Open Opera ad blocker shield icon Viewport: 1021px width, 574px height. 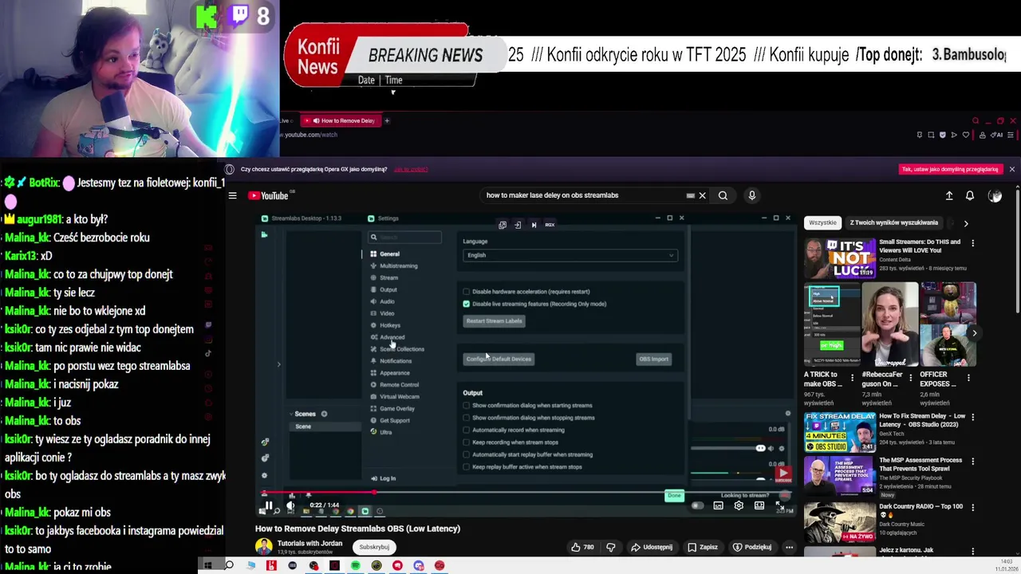tap(943, 135)
